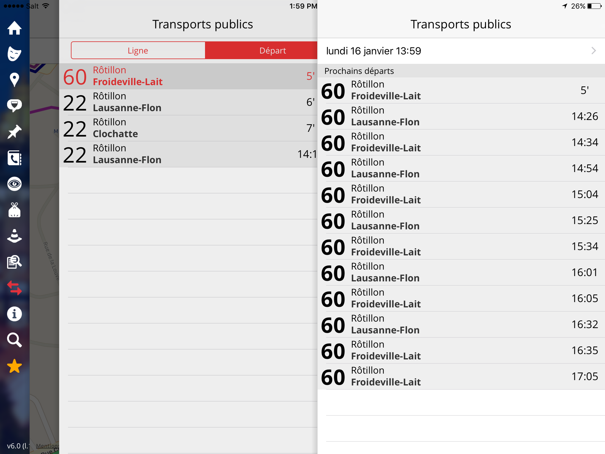
Task: Select the theater mask culture icon
Action: pos(14,54)
